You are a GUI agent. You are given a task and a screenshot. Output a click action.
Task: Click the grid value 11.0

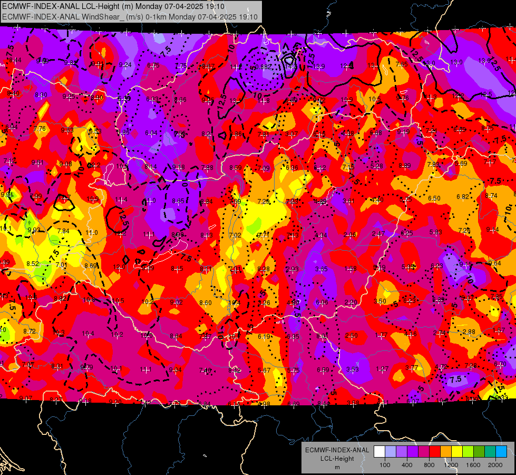point(92,233)
